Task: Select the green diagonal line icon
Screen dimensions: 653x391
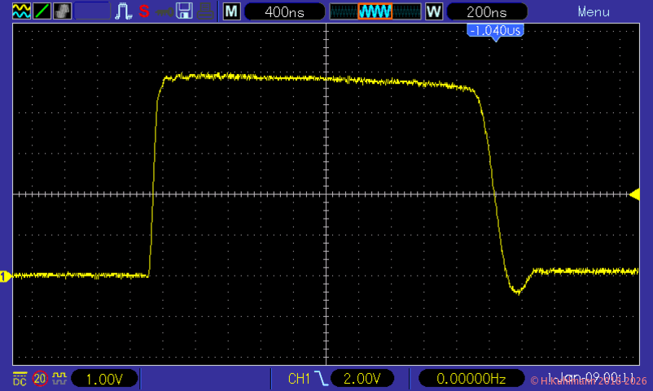Action: coord(41,11)
